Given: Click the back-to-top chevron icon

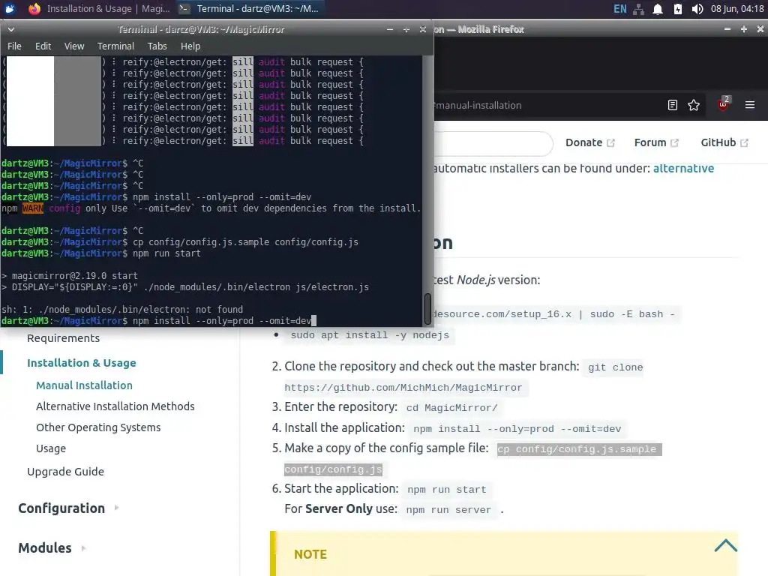Looking at the screenshot, I should pos(725,546).
